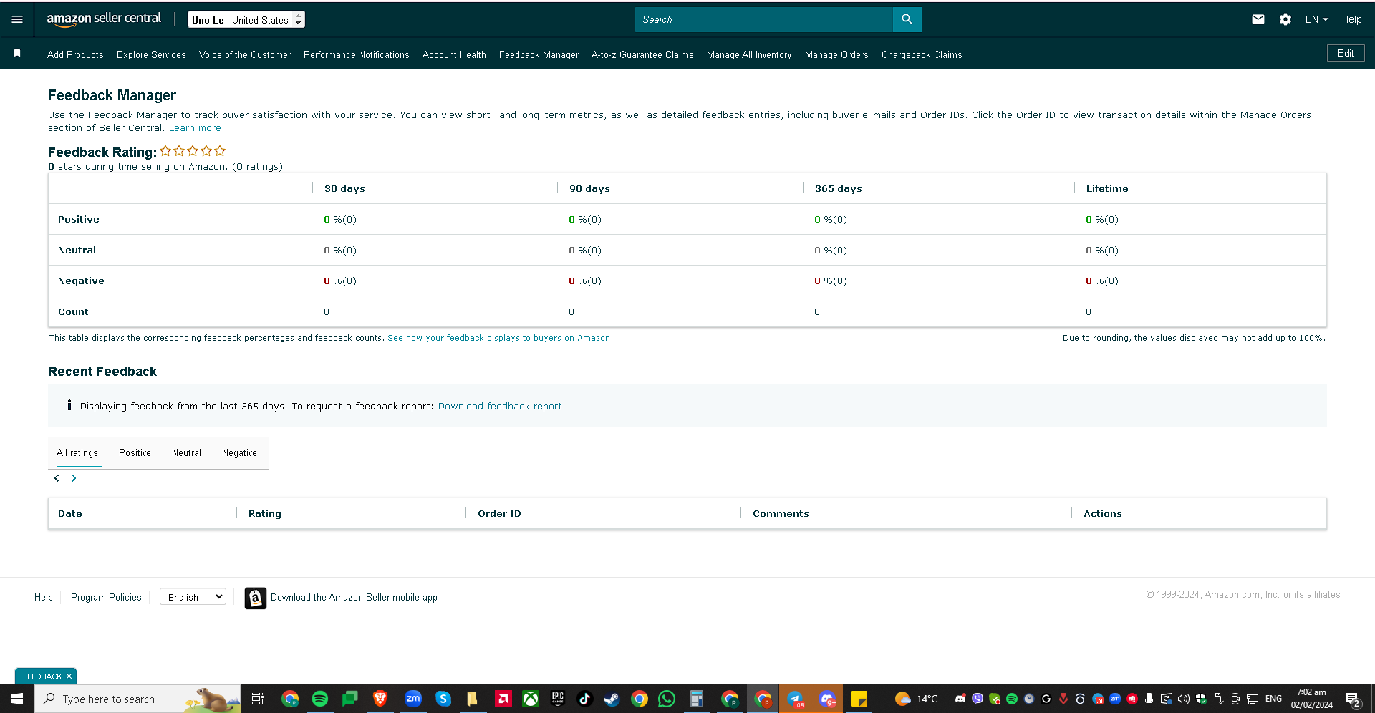This screenshot has height=713, width=1375.
Task: Open the messages envelope icon
Action: tap(1258, 19)
